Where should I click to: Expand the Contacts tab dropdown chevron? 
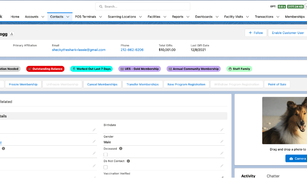point(68,17)
